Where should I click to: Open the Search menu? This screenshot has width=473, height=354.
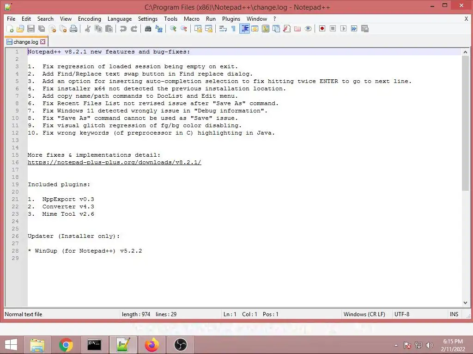click(45, 18)
